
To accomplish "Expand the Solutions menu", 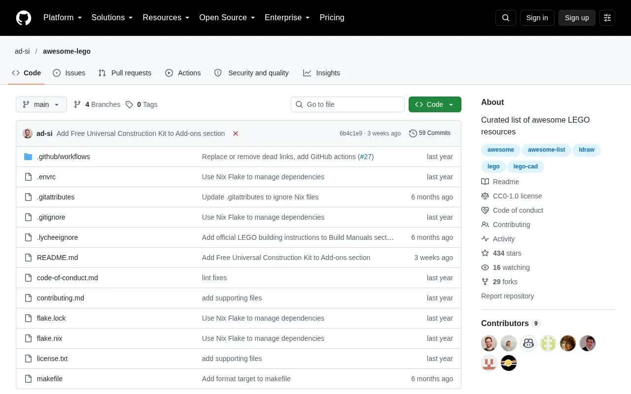I will click(x=112, y=18).
